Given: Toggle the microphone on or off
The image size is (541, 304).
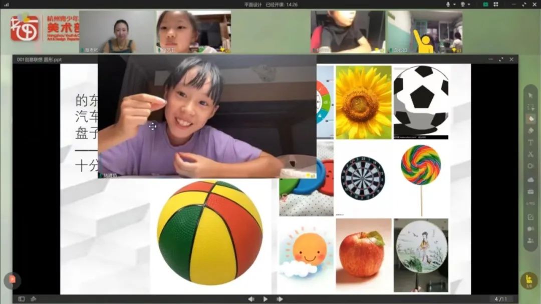Looking at the screenshot, I should 448,4.
